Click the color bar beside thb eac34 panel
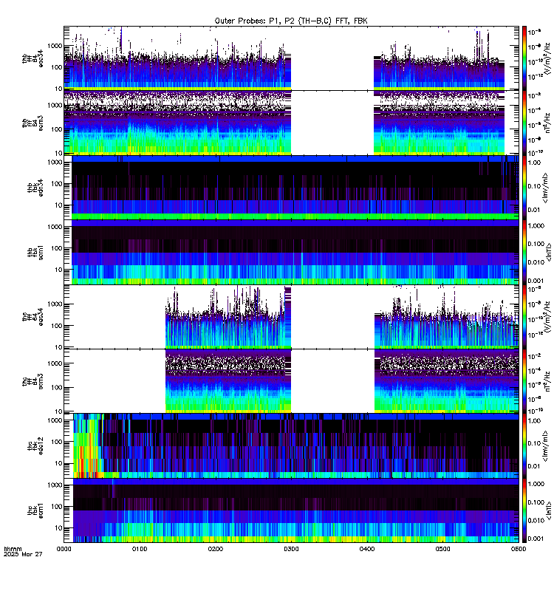Image resolution: width=554 pixels, height=591 pixels. [524, 58]
